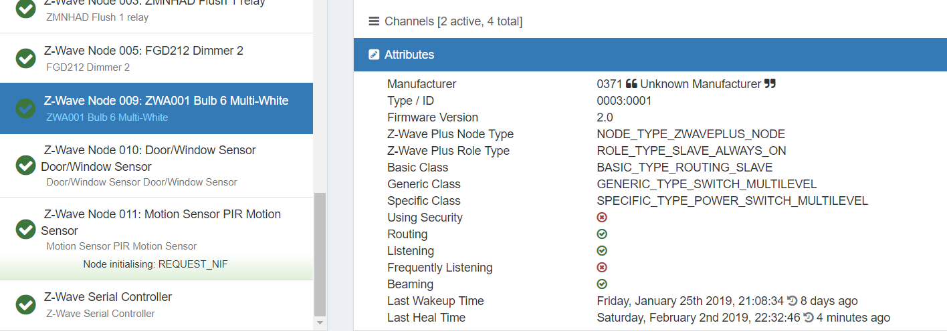Collapse the Attributes panel header
The image size is (947, 331).
coord(409,55)
